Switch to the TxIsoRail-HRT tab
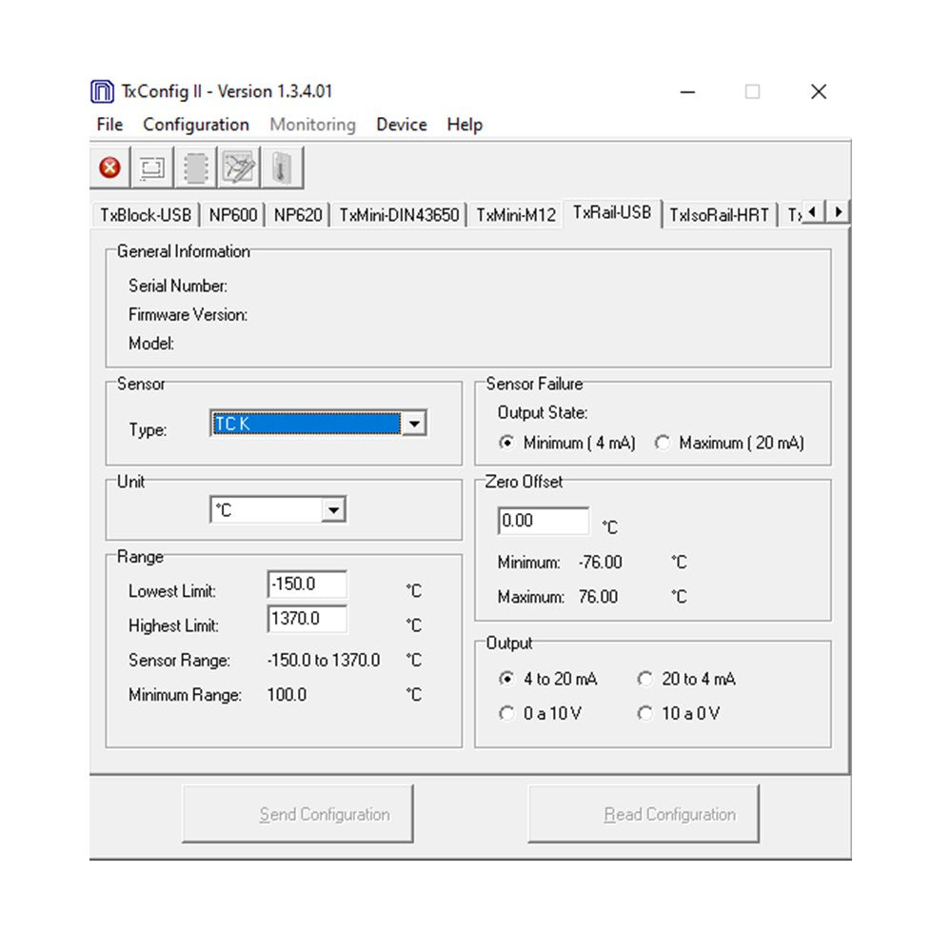The width and height of the screenshot is (952, 952). 720,214
